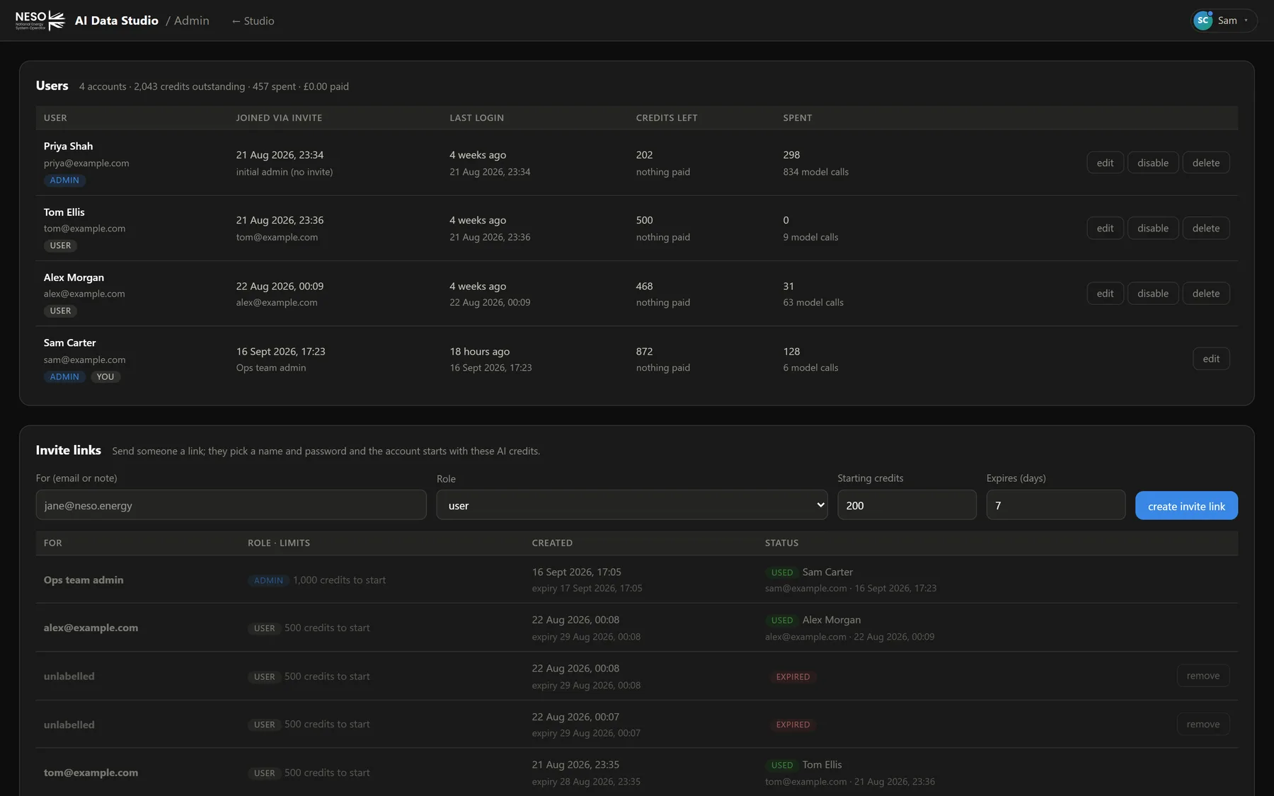Screen dimensions: 1274x796
Task: Click the 872 credits left value
Action: pos(644,352)
